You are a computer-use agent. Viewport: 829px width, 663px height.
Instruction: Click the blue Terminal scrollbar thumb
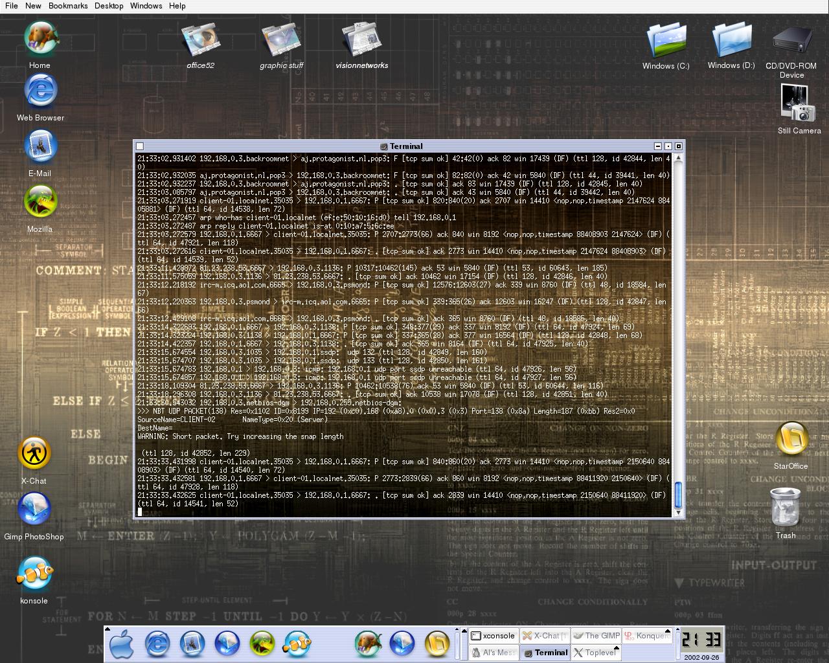tap(678, 495)
